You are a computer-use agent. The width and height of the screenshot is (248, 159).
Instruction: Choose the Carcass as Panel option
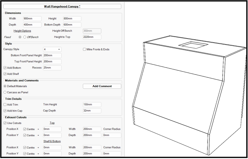(5, 92)
